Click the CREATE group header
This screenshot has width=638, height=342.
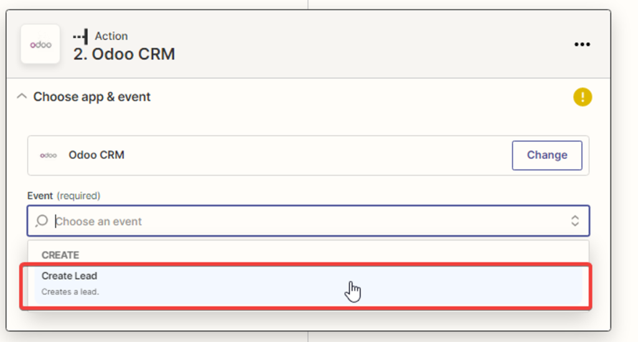pos(60,255)
